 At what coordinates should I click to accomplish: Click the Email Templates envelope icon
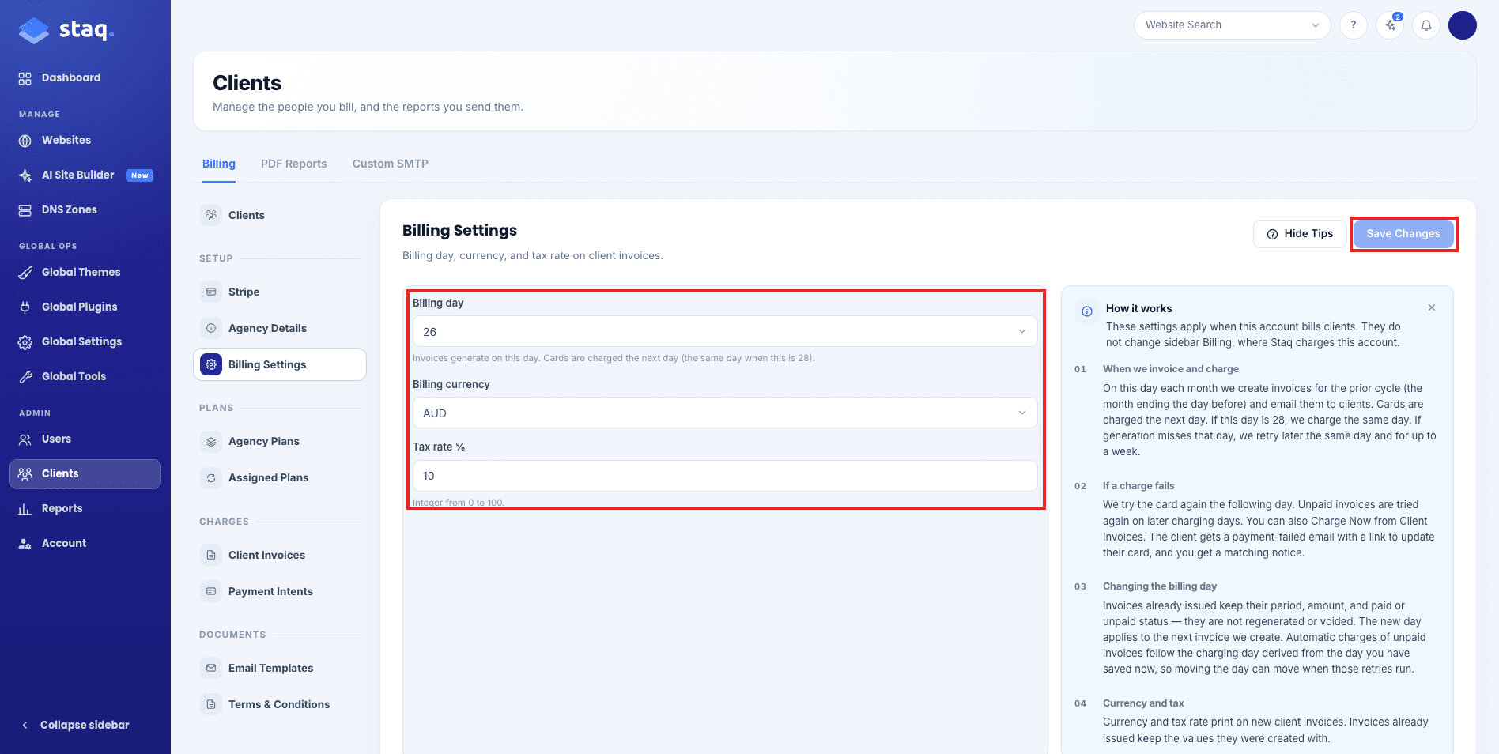click(x=211, y=668)
